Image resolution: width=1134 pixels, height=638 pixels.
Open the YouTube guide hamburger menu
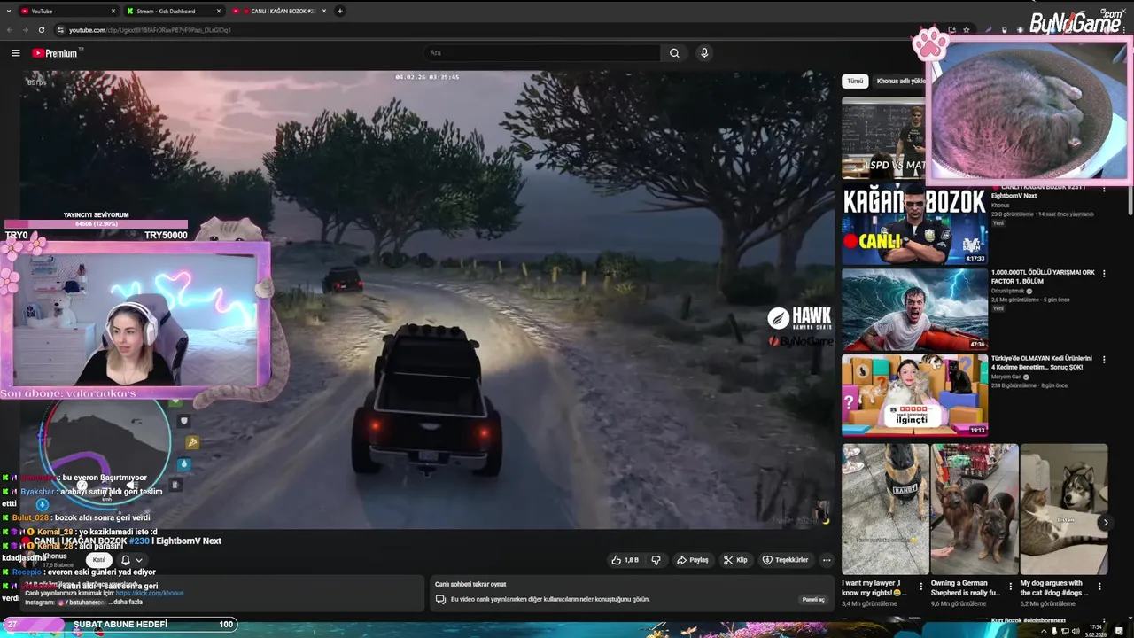coord(15,53)
